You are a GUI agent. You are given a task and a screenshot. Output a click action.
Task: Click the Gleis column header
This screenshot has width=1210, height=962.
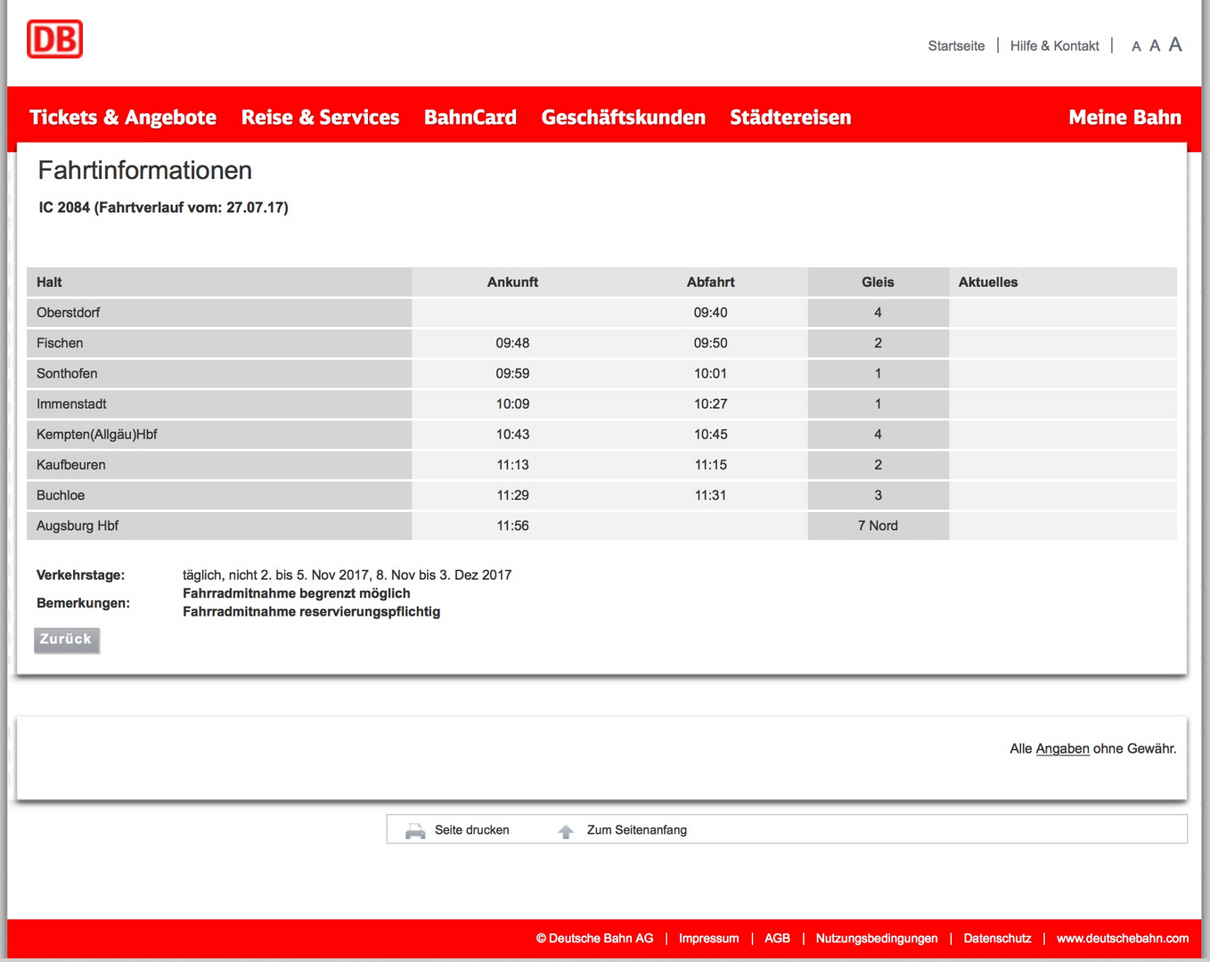(x=878, y=282)
